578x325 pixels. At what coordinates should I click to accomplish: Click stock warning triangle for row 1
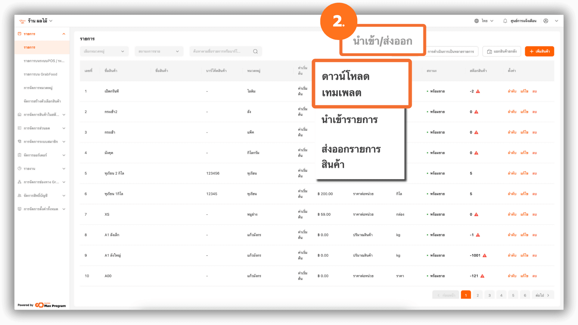point(478,91)
